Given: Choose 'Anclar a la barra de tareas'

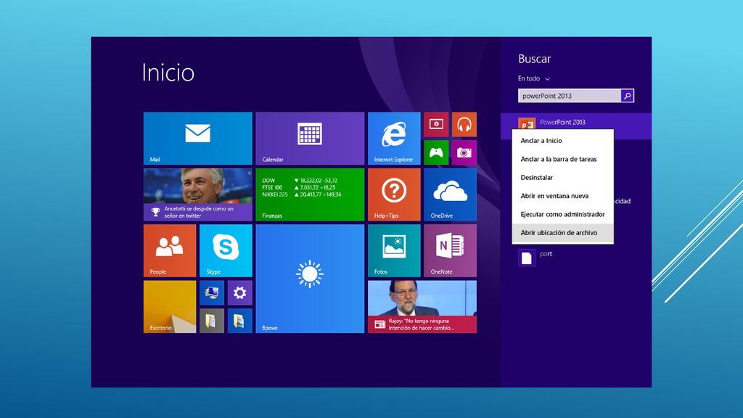Looking at the screenshot, I should 563,159.
